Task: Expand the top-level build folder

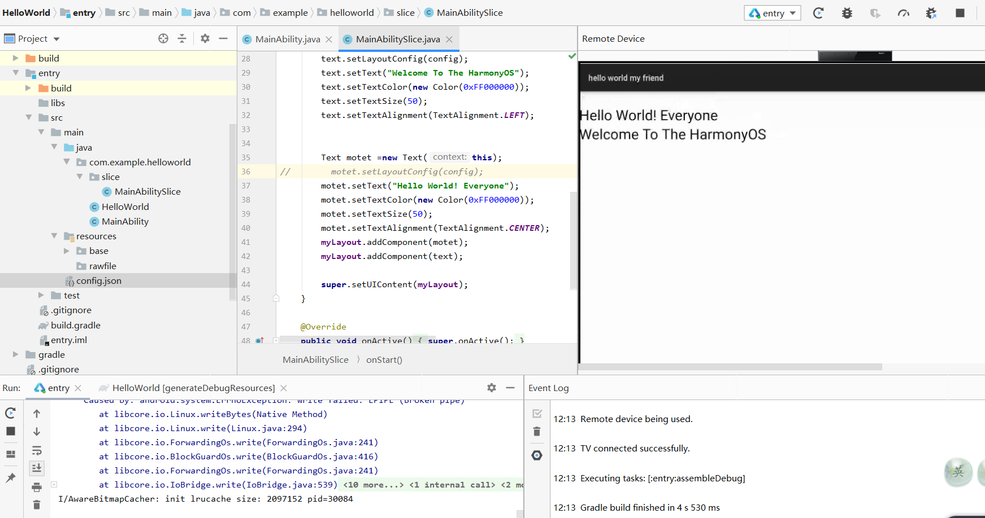Action: pos(16,58)
